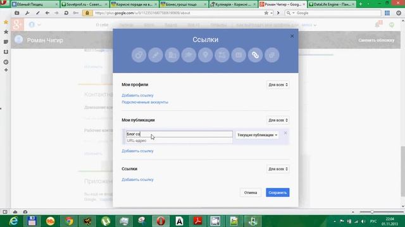The width and height of the screenshot is (405, 227).
Task: Click the link title field containing Блог со
Action: coord(179,134)
